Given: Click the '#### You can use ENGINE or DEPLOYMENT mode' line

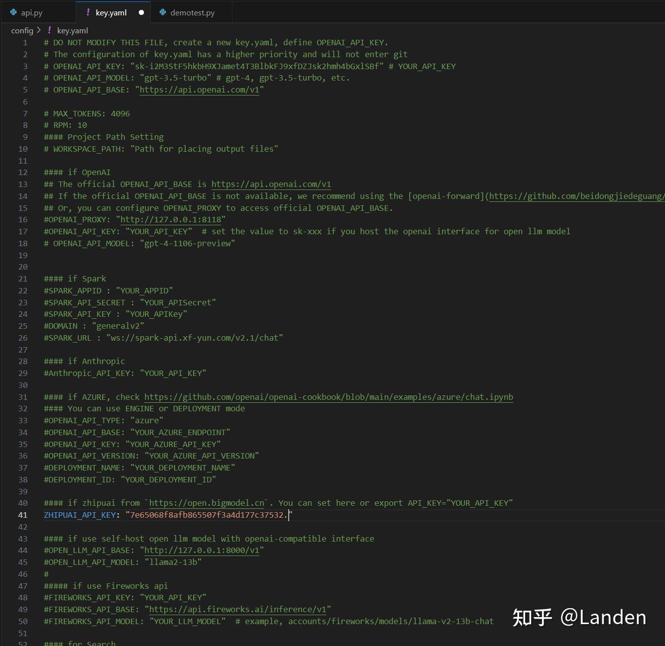Looking at the screenshot, I should [x=144, y=408].
